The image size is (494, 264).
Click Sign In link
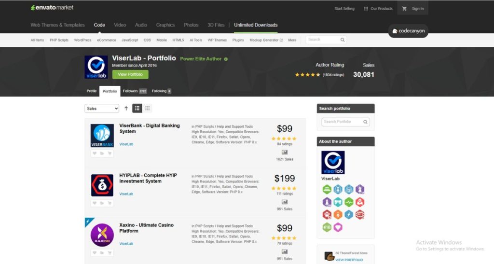418,9
